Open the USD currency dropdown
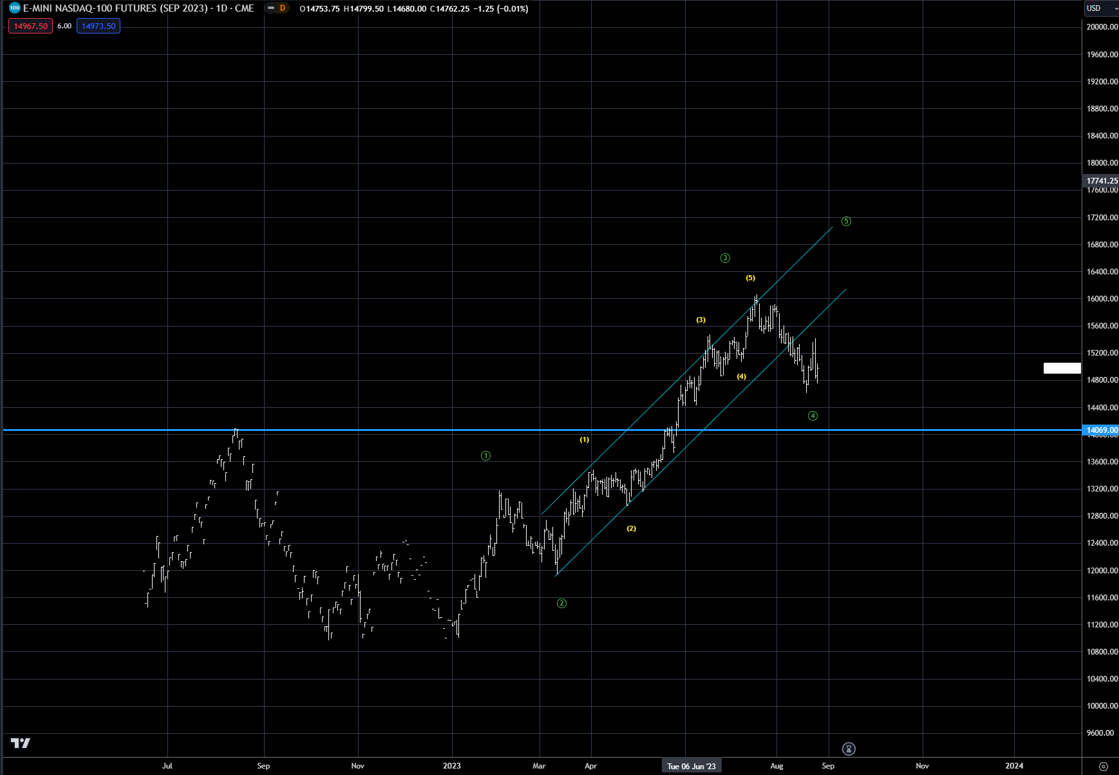Image resolution: width=1119 pixels, height=775 pixels. tap(1101, 8)
